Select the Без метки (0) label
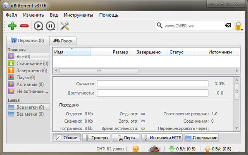 click(29, 114)
